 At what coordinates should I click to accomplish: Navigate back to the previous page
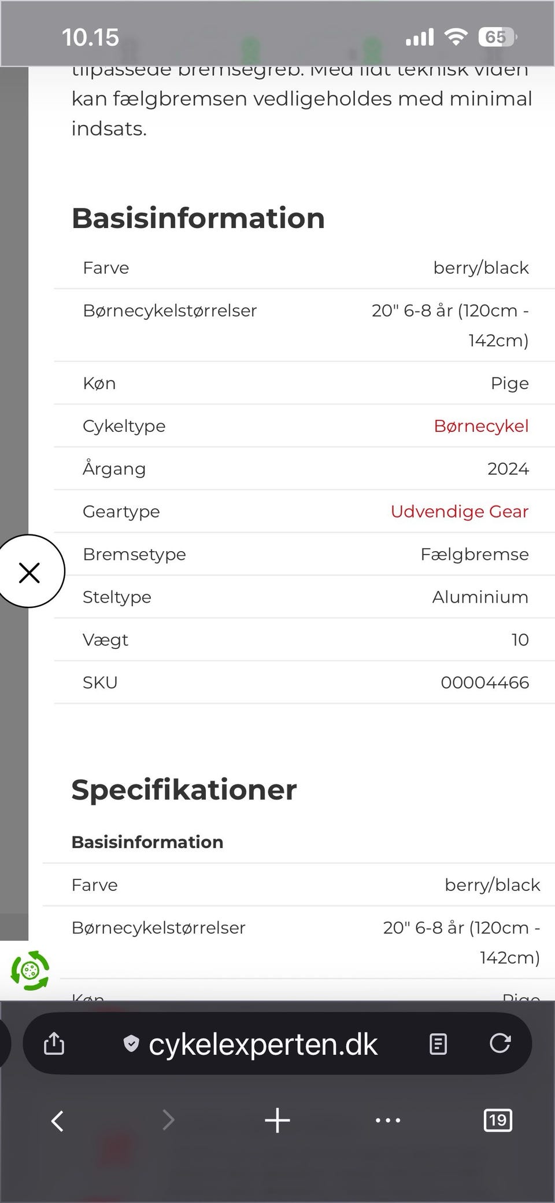[57, 1120]
